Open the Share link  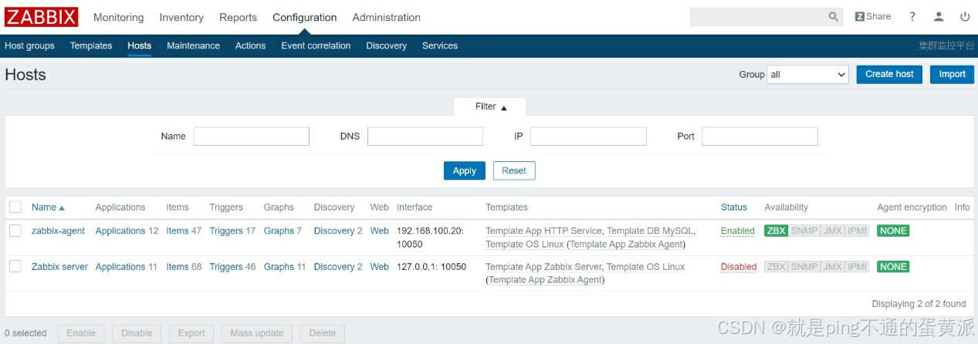[873, 16]
